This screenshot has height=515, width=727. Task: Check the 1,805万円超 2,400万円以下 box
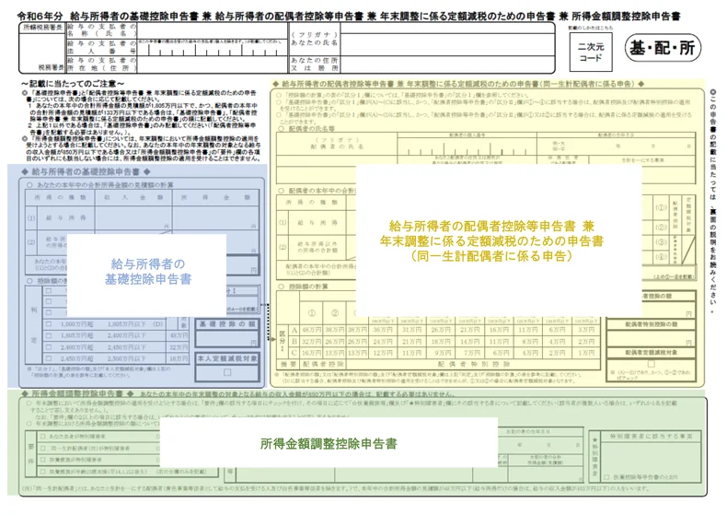pyautogui.click(x=49, y=335)
